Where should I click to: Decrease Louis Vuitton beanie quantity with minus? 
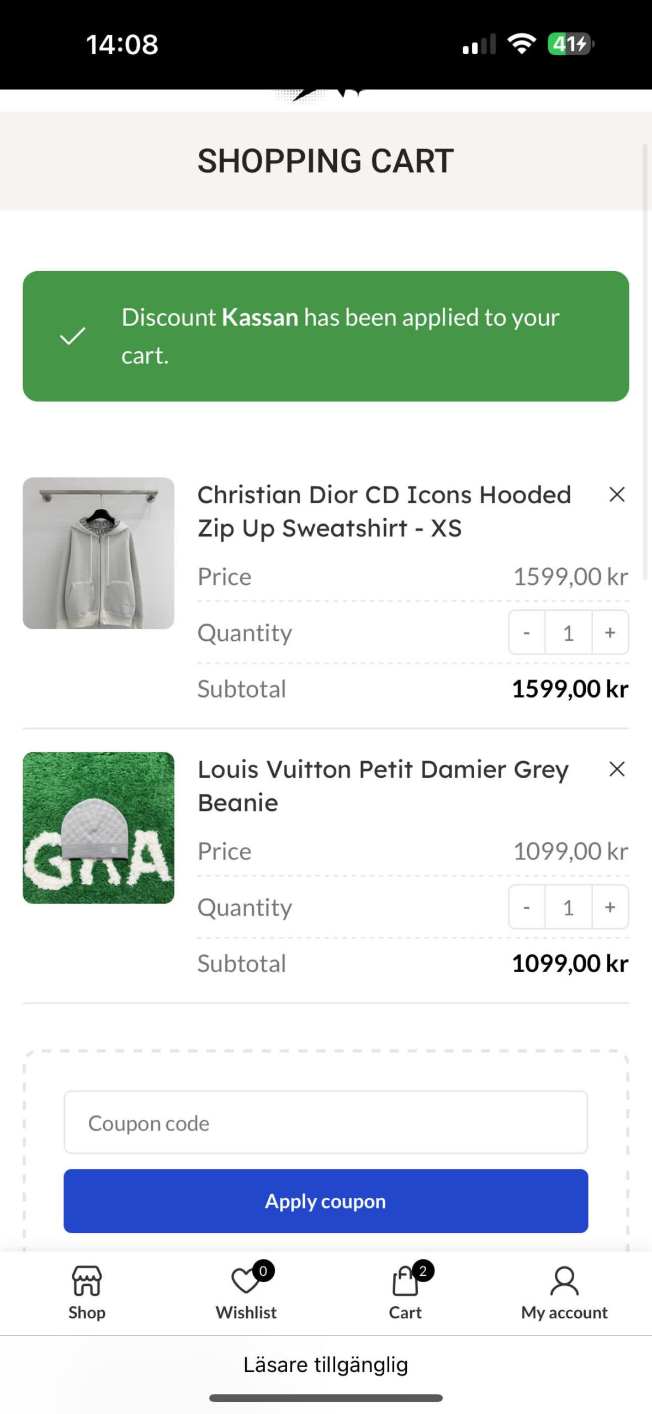pyautogui.click(x=527, y=907)
